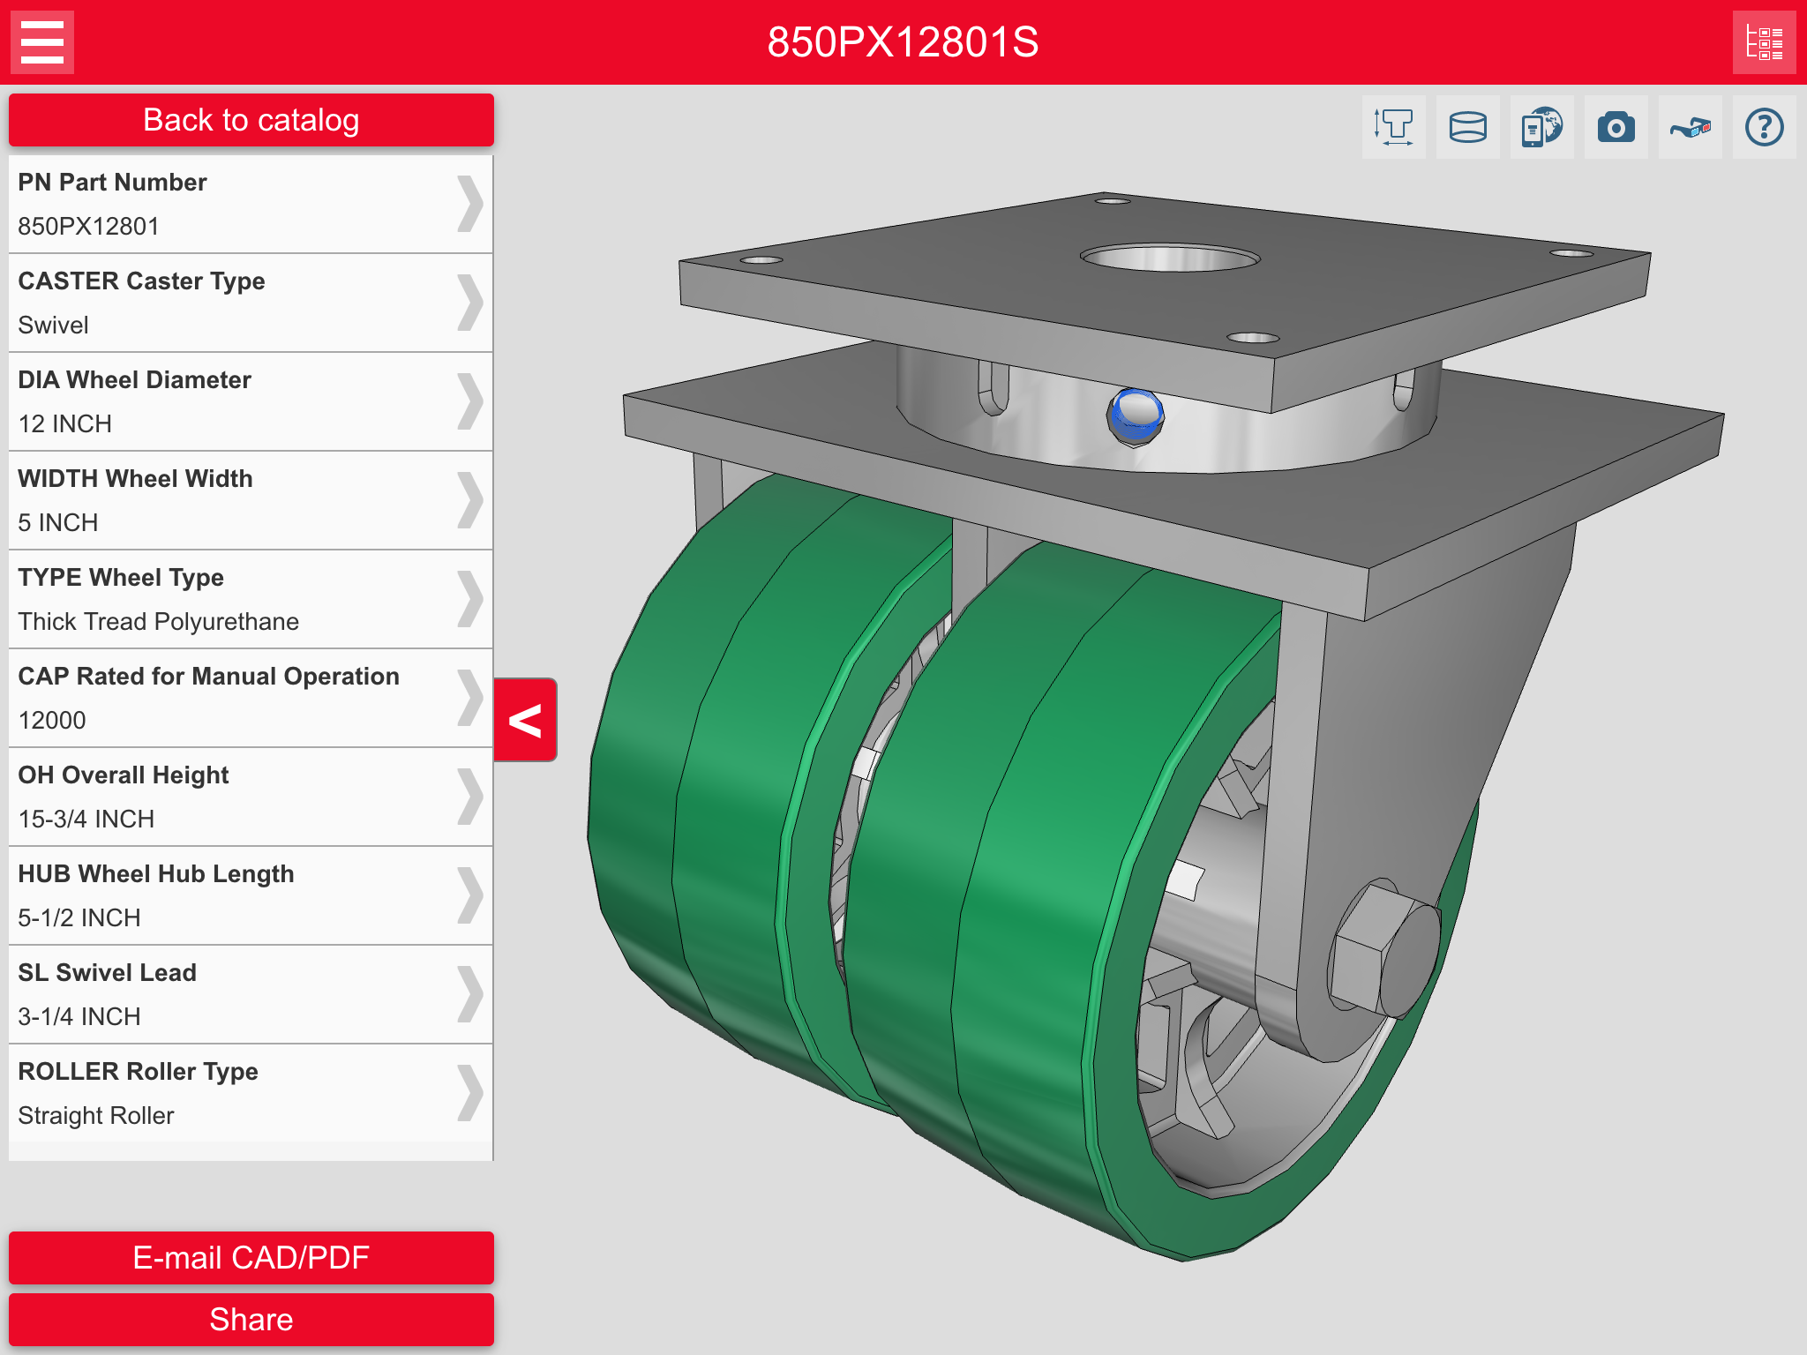Expand the OH Overall Height chevron
This screenshot has width=1807, height=1355.
coord(470,797)
